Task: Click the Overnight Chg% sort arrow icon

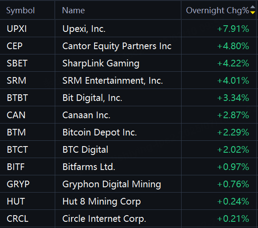Action: pyautogui.click(x=253, y=10)
